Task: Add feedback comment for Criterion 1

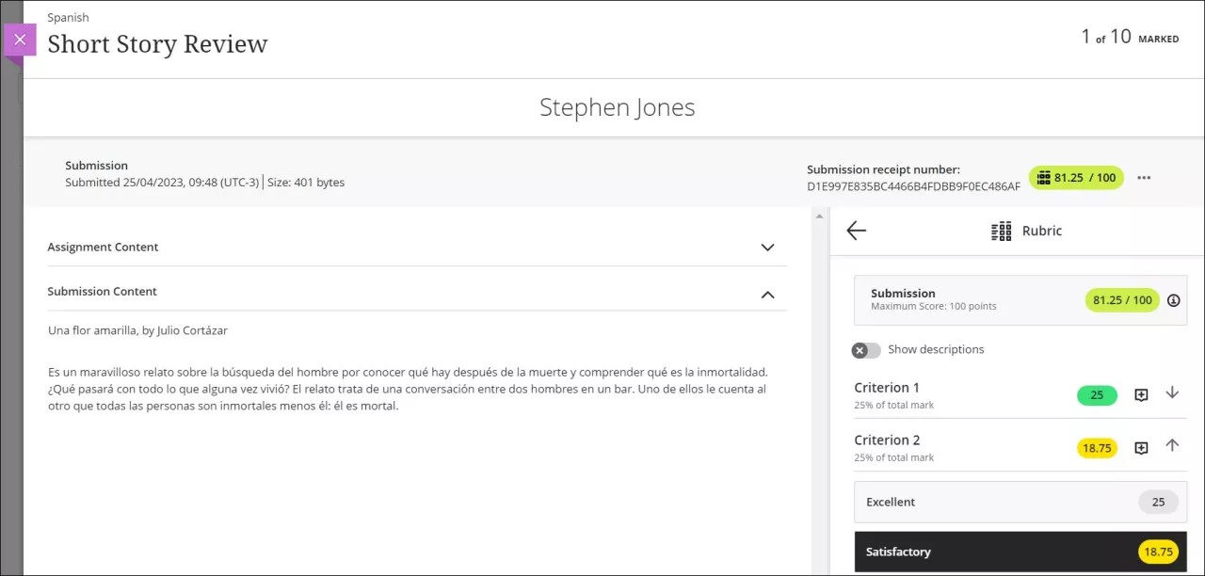Action: coord(1141,395)
